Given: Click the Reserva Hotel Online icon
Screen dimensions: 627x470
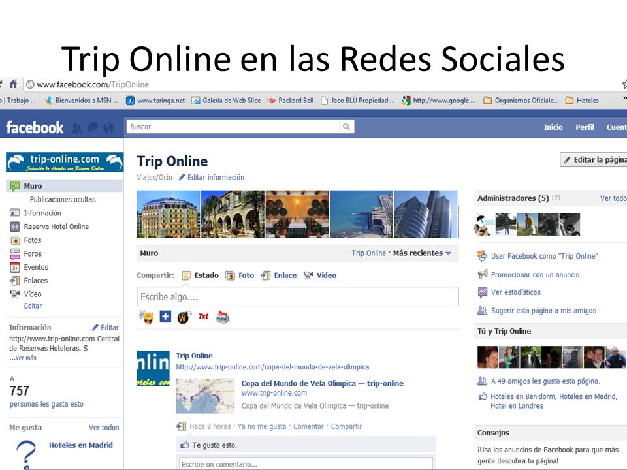Looking at the screenshot, I should (15, 227).
